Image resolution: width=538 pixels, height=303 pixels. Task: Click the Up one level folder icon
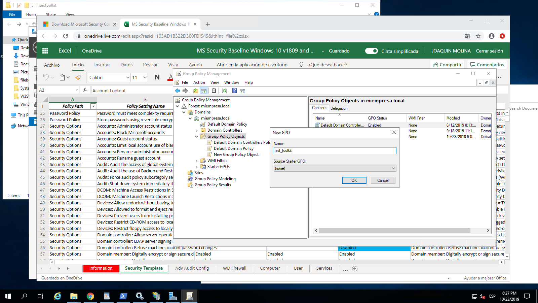pos(196,91)
